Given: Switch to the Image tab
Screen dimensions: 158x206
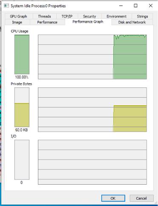Looking at the screenshot, I should (17, 22).
